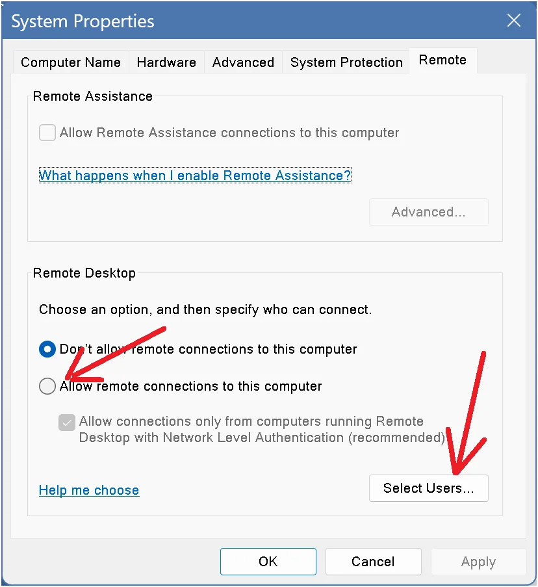Switch to the Computer Name tab

click(x=71, y=62)
